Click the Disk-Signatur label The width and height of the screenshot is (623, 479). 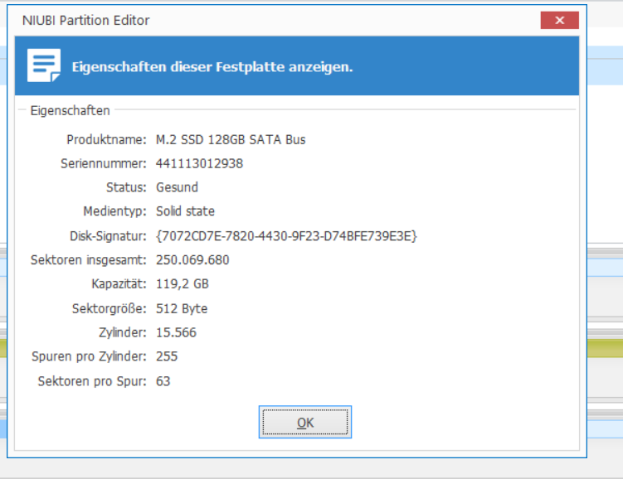pyautogui.click(x=108, y=236)
